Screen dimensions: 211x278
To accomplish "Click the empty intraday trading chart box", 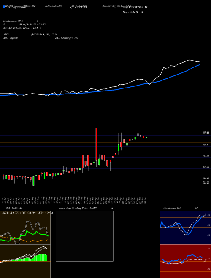I will 84,236.
